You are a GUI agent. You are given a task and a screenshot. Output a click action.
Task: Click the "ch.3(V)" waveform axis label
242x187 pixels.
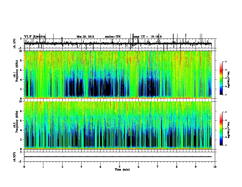15,157
